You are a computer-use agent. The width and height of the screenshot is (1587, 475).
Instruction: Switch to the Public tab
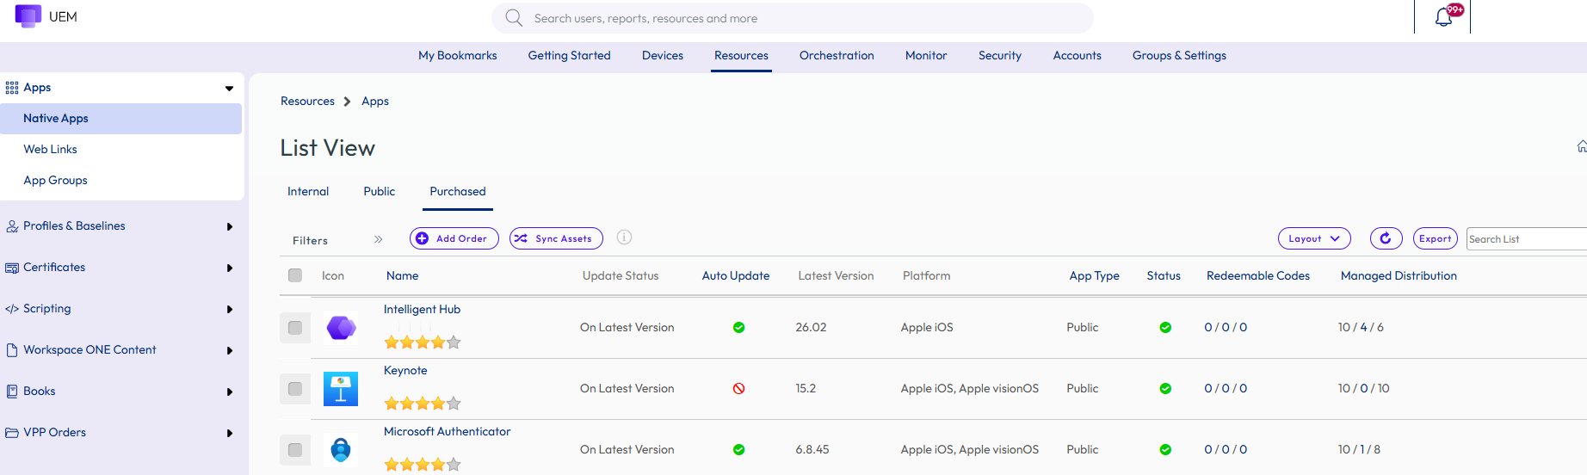(x=380, y=191)
